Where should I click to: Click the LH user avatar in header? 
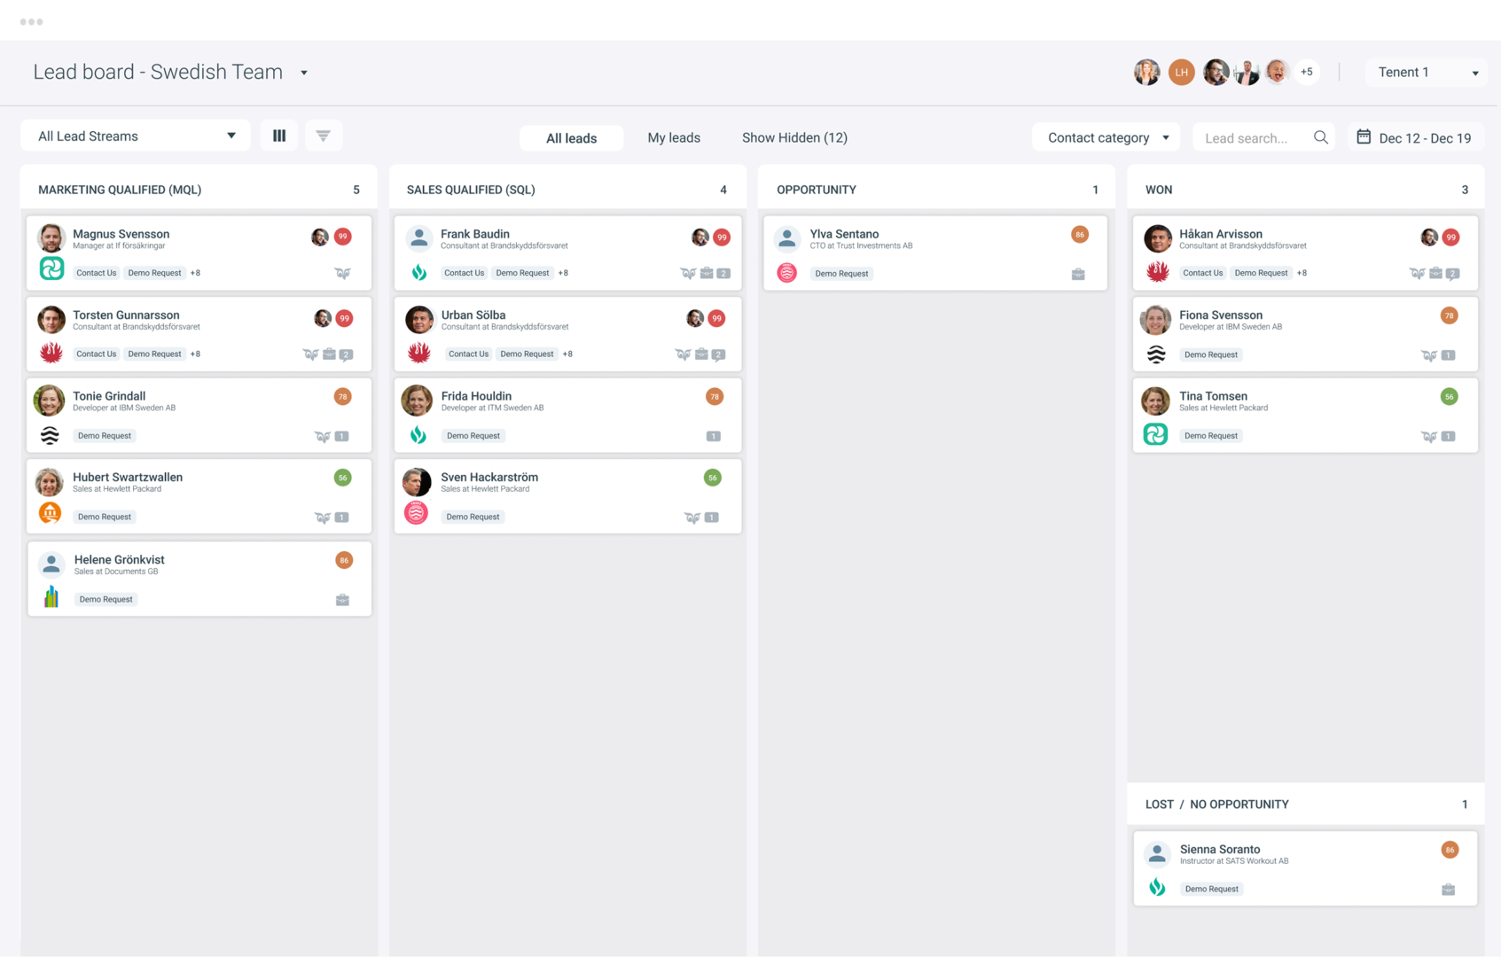coord(1181,73)
